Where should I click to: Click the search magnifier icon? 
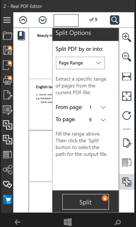pos(114,20)
